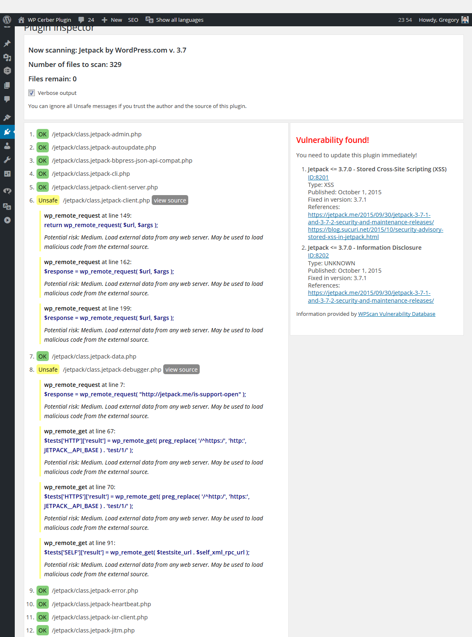Click /jetpack/class.jetpack-data.php file row
The height and width of the screenshot is (637, 472).
click(x=94, y=356)
